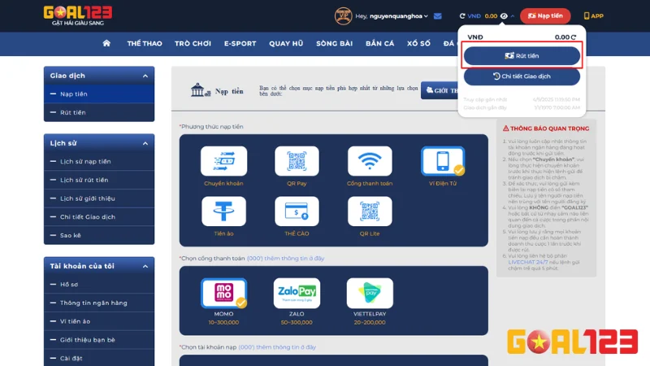The image size is (650, 366).
Task: Open the SÒNG BÀI menu
Action: tap(334, 44)
